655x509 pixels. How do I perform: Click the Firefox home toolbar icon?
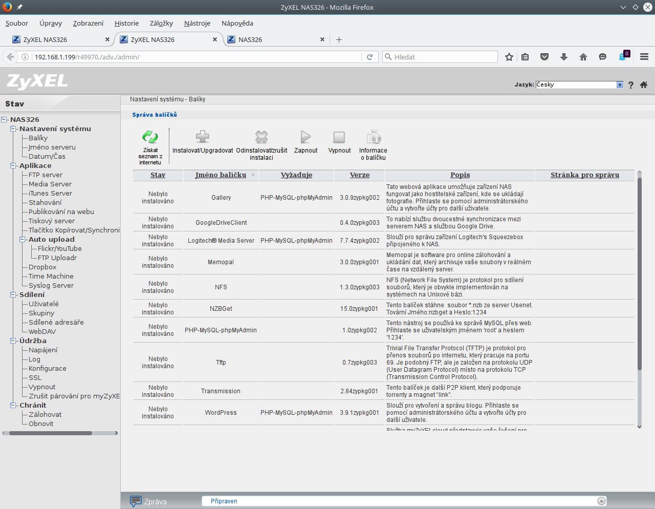pos(583,57)
